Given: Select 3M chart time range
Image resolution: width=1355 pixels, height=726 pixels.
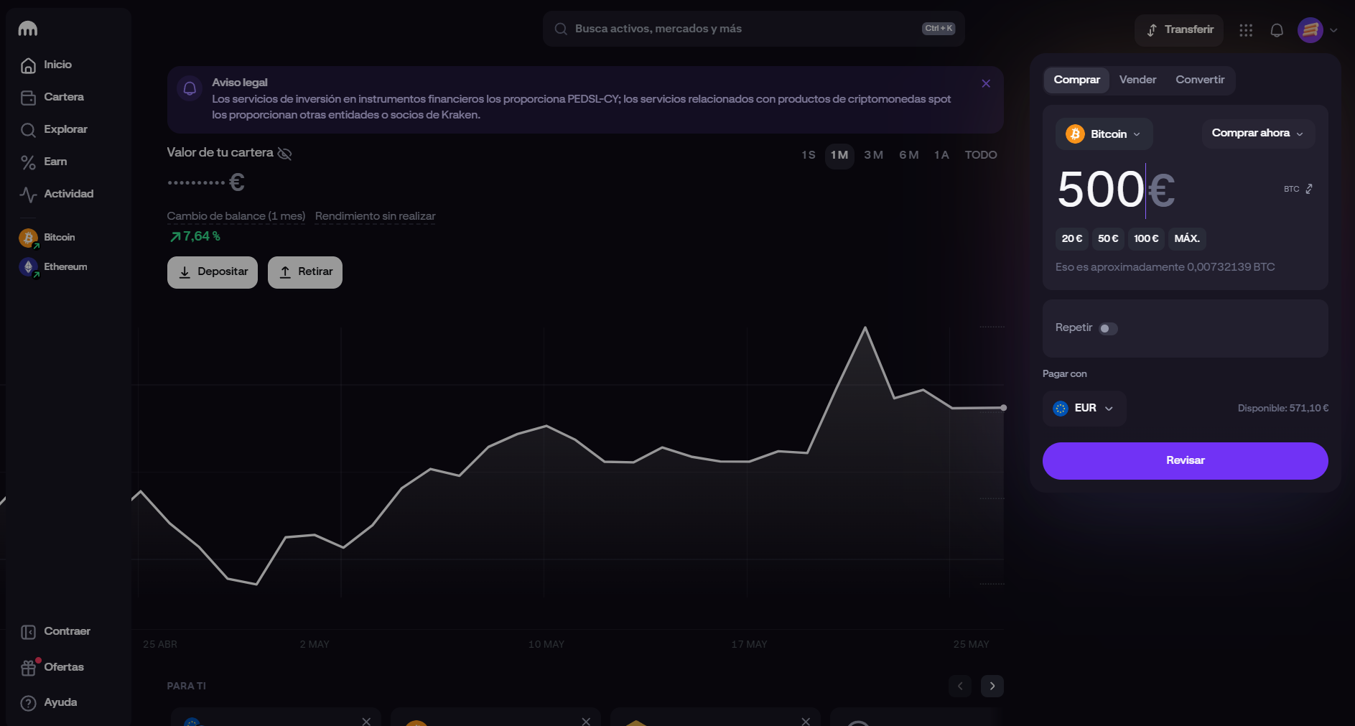Looking at the screenshot, I should pyautogui.click(x=873, y=155).
